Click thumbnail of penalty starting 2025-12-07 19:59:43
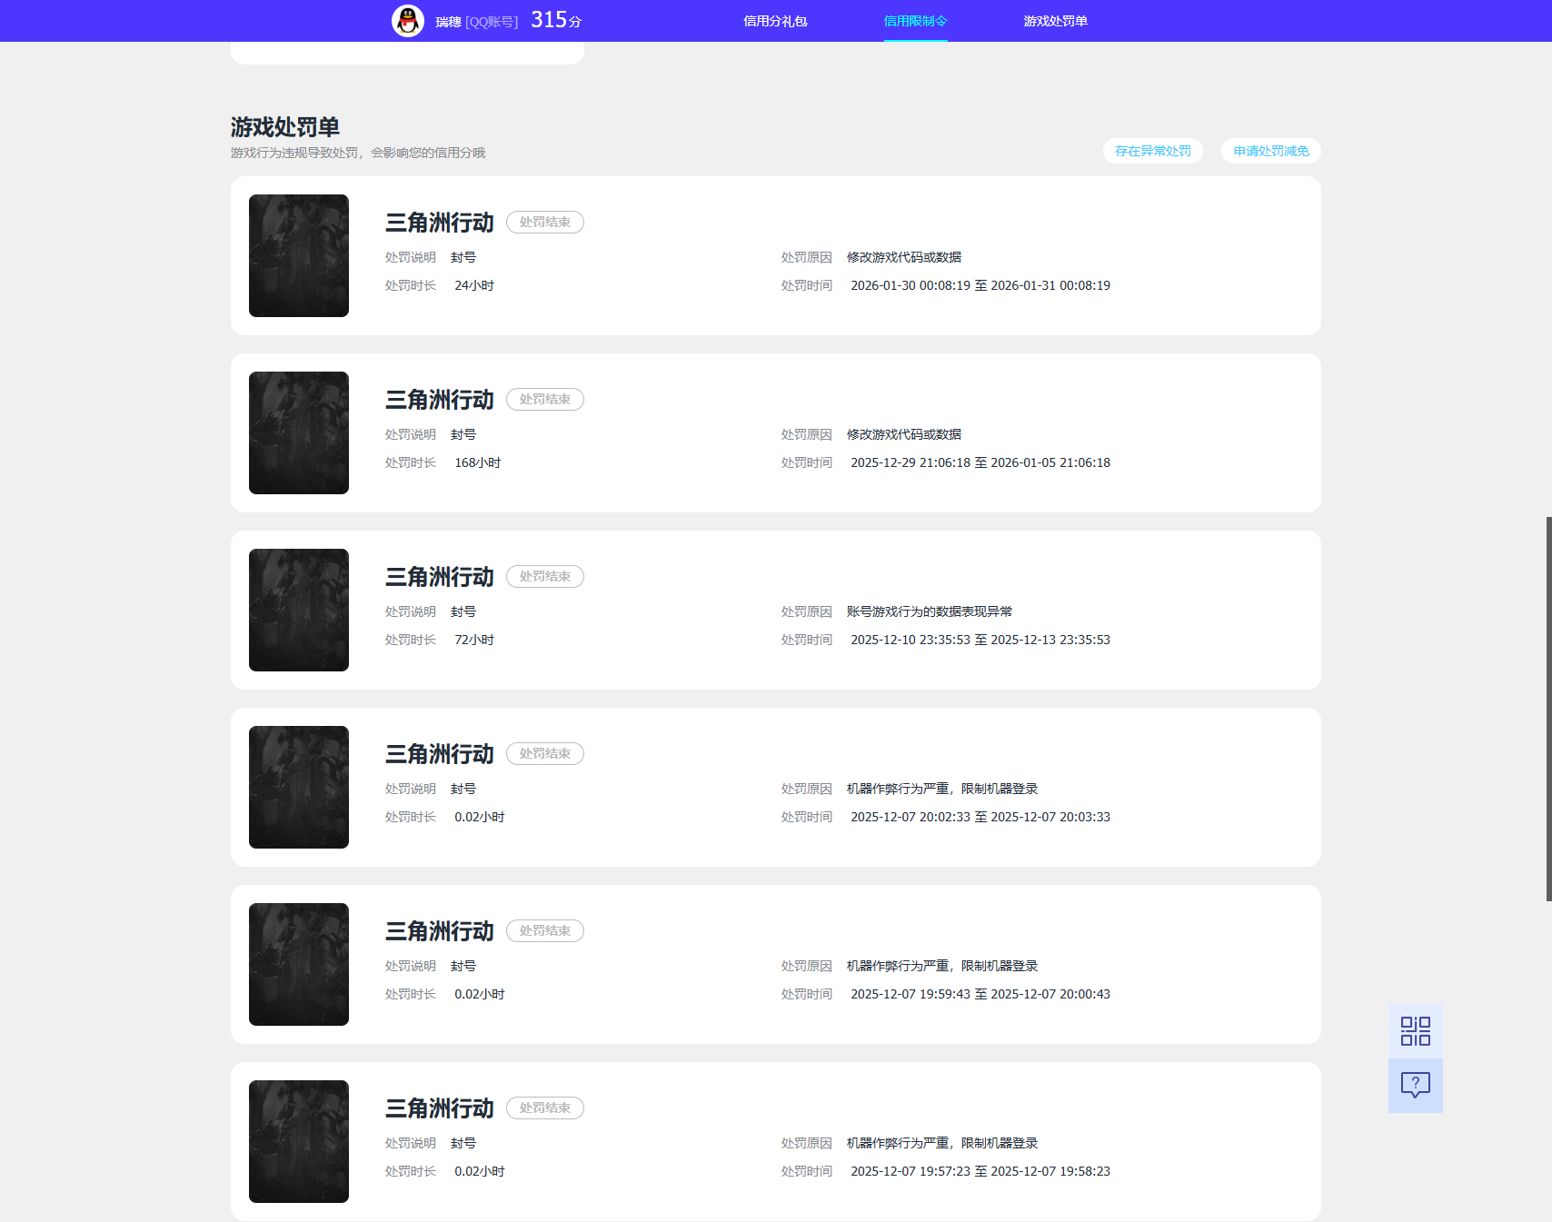Screen dimensions: 1552x1222 [x=299, y=964]
